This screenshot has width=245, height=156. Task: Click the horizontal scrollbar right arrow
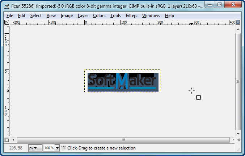[x=232, y=140]
